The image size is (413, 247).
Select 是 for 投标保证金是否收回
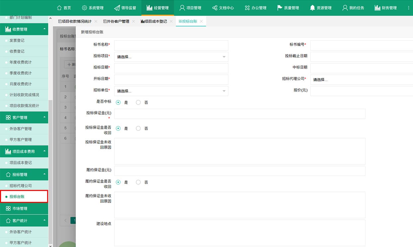click(118, 128)
